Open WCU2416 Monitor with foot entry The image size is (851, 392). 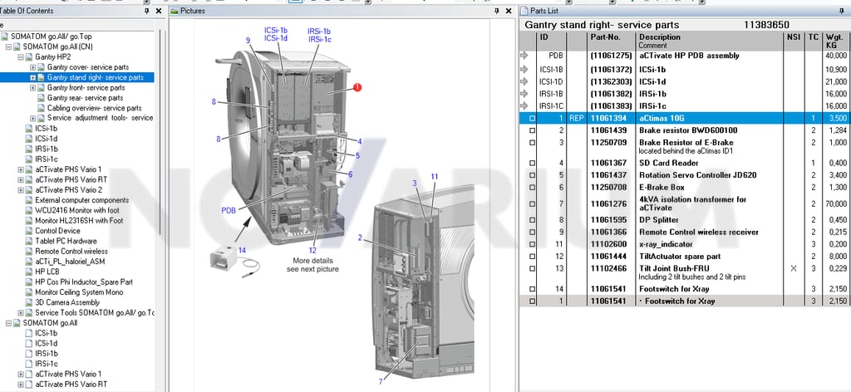click(77, 210)
